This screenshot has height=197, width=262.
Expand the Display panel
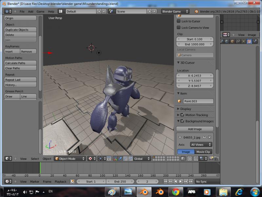point(178,109)
